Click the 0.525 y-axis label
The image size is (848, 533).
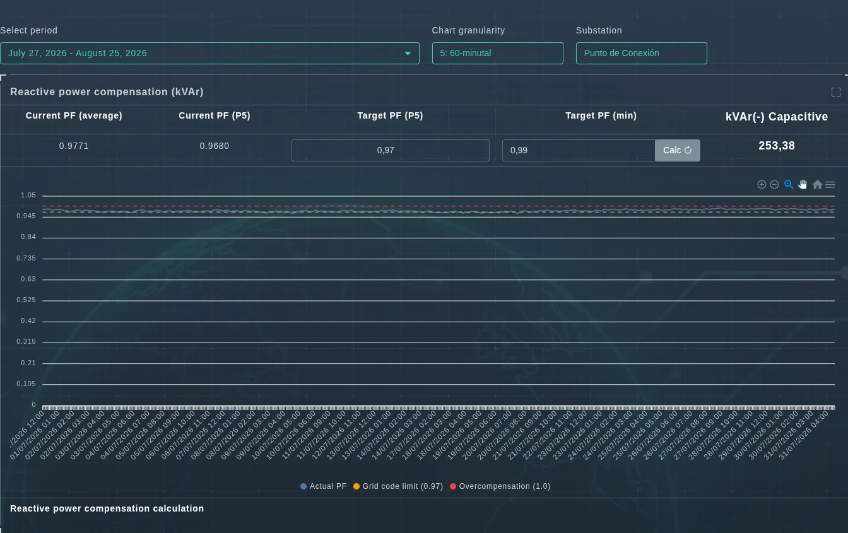[26, 300]
